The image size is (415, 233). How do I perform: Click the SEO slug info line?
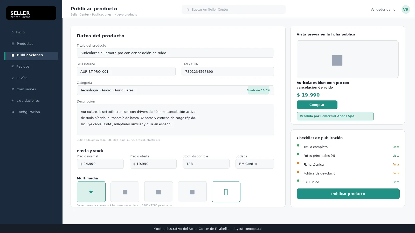click(118, 140)
